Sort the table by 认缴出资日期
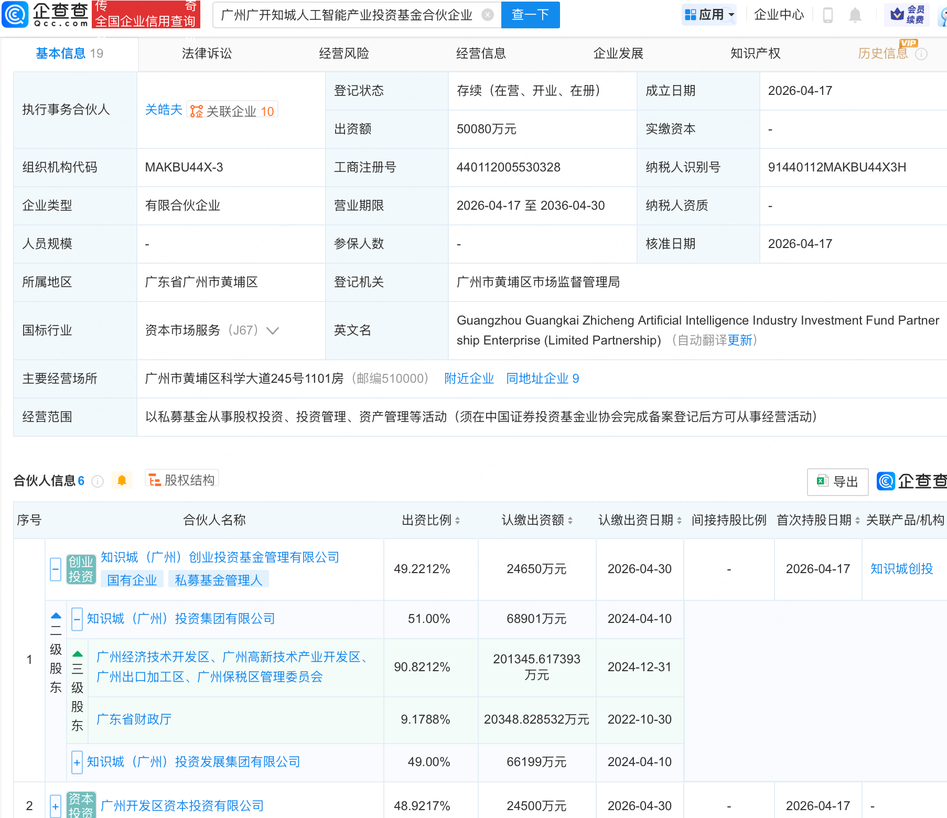This screenshot has height=818, width=947. [679, 520]
